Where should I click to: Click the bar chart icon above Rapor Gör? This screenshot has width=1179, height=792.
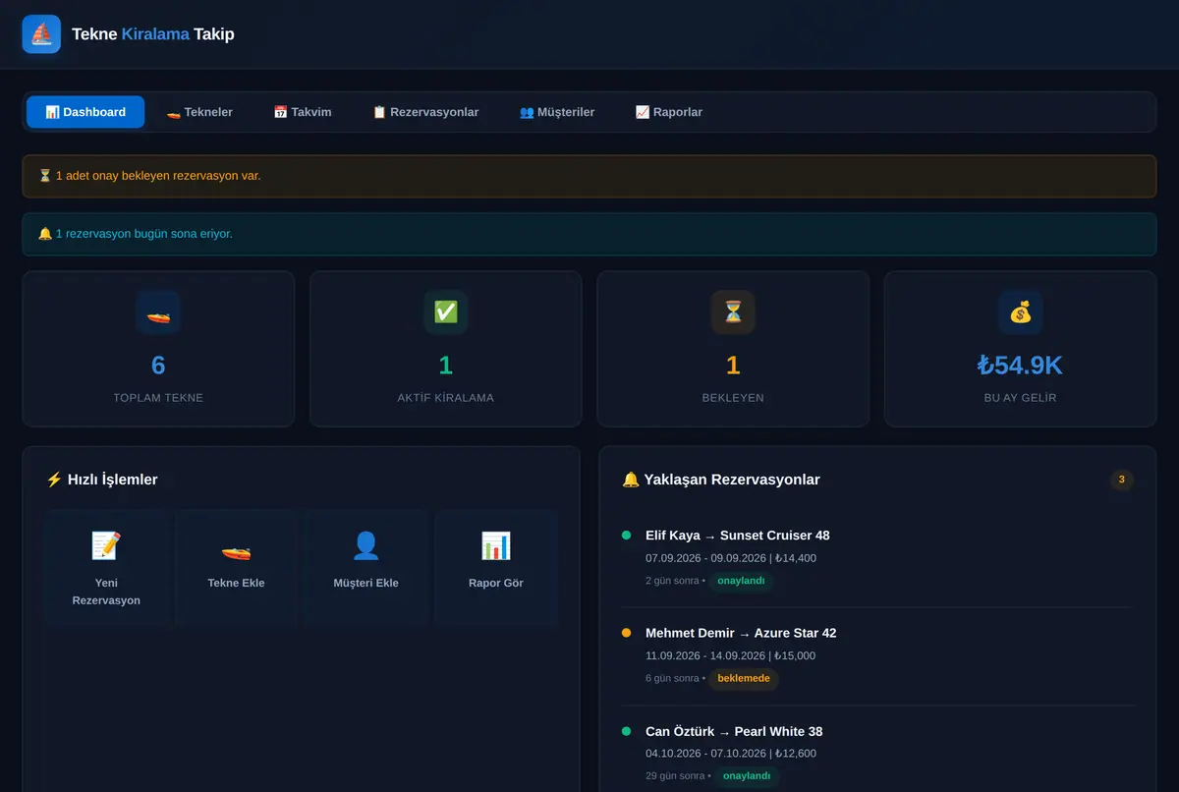point(496,545)
